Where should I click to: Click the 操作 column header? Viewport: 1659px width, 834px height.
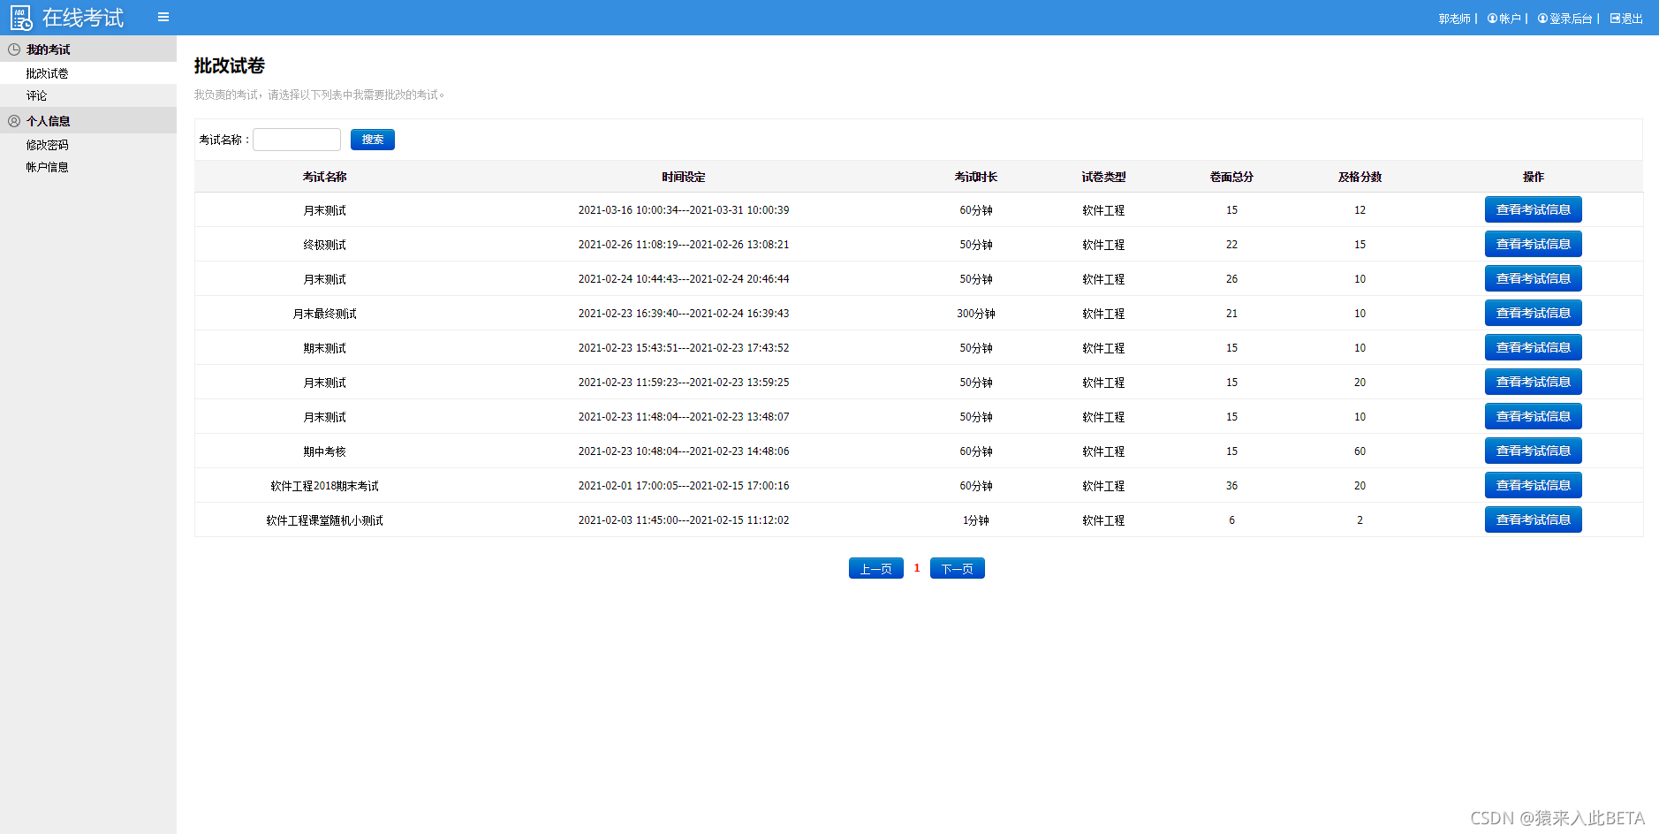[x=1534, y=177]
